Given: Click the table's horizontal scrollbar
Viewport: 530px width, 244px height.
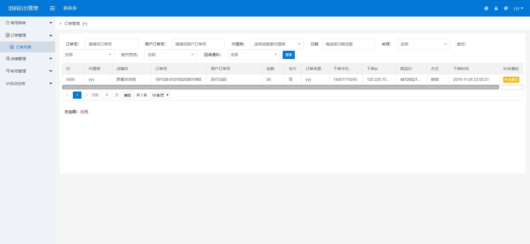Looking at the screenshot, I should click(280, 87).
